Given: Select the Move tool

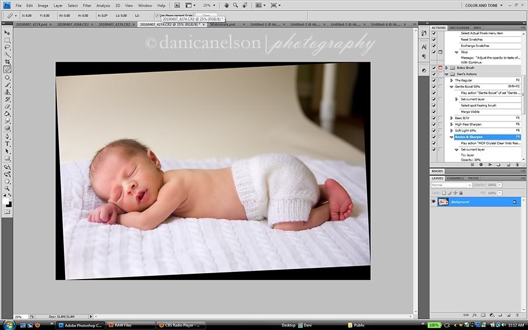Looking at the screenshot, I should 8,32.
